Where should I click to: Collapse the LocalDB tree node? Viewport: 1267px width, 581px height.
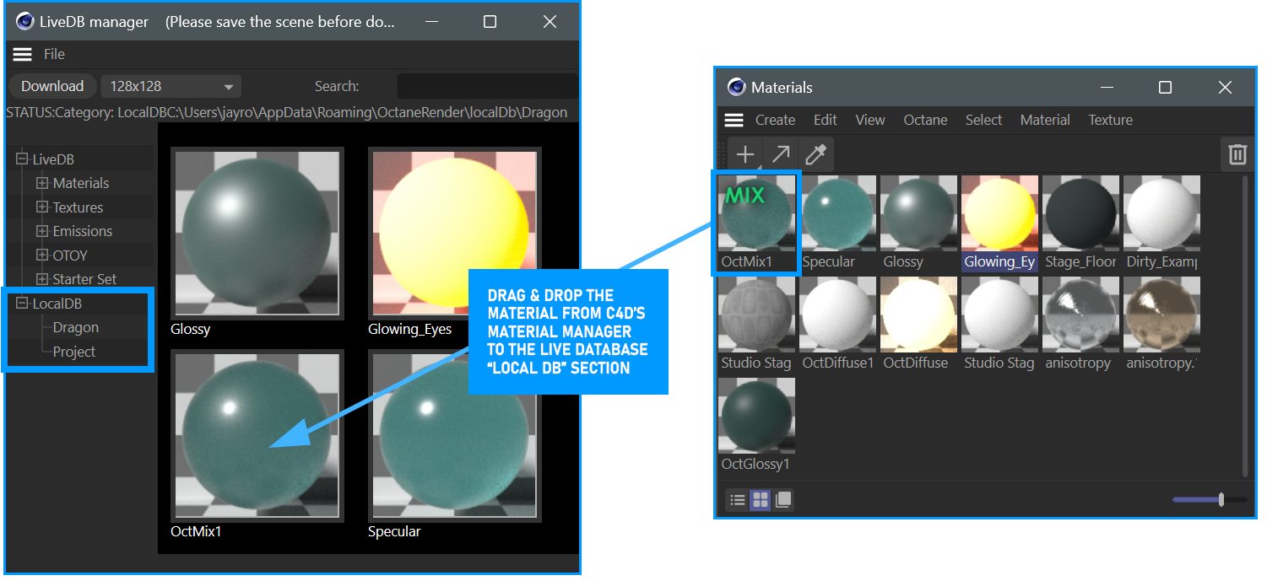(22, 304)
